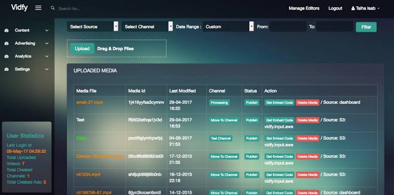Expand the Content menu chevron
Screen dimensions: 394x195
pos(47,30)
